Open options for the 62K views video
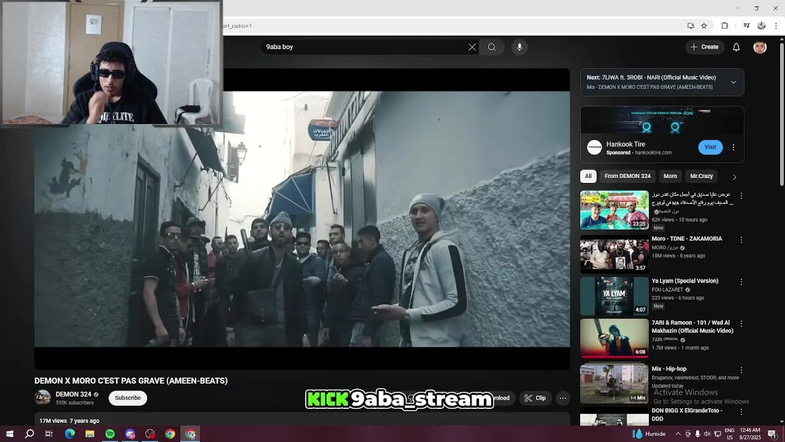Screen dimensions: 785x442 741,196
